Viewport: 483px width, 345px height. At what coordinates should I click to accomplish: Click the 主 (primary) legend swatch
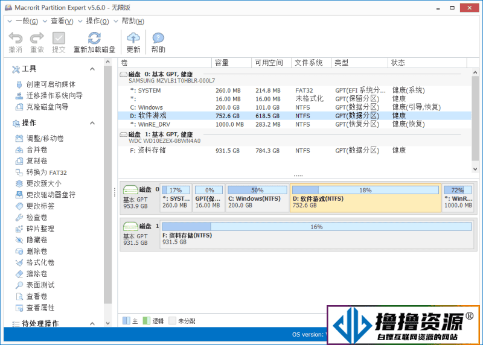(126, 321)
